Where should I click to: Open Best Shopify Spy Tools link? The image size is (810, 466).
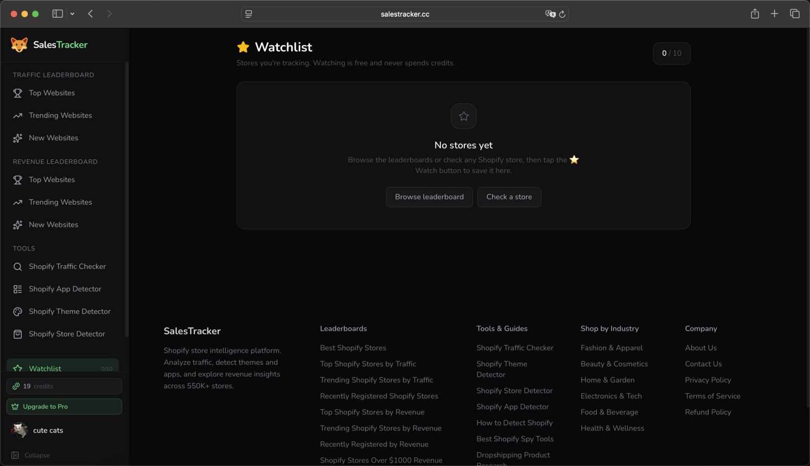[515, 439]
